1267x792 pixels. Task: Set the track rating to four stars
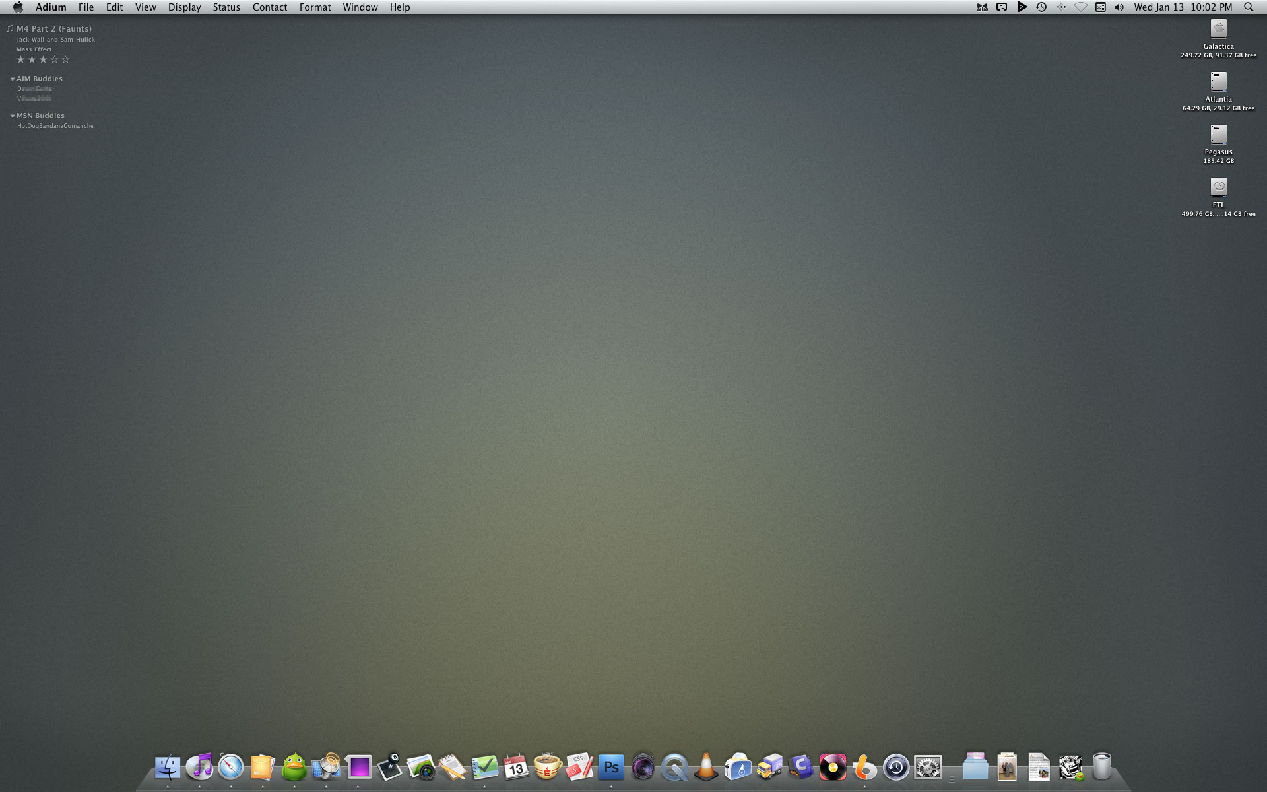pyautogui.click(x=55, y=59)
